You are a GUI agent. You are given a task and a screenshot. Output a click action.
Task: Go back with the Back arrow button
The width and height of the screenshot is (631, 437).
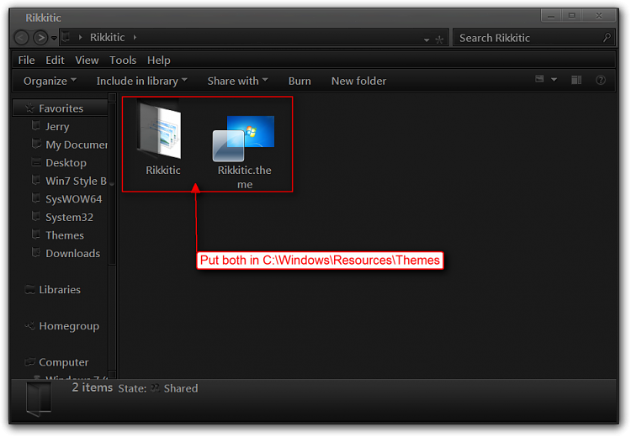(x=21, y=38)
